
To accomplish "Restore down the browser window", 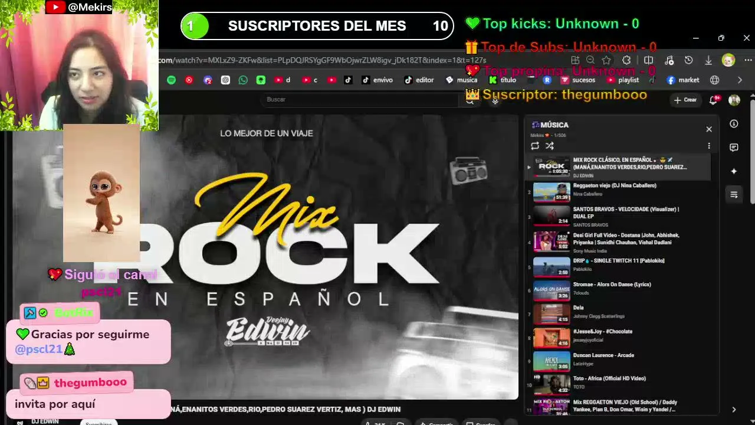I will tap(721, 38).
